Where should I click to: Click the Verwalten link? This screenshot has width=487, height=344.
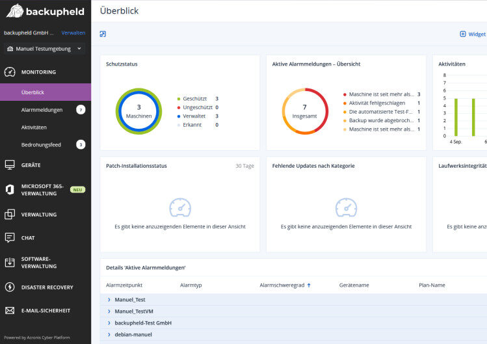(x=73, y=33)
